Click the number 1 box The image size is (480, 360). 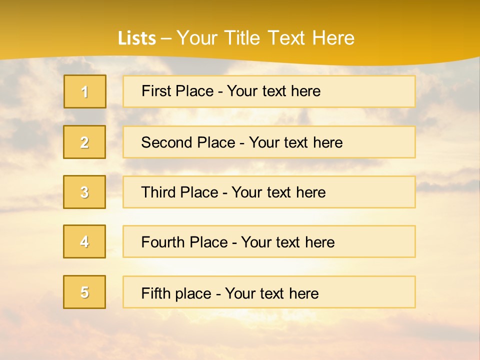click(85, 91)
